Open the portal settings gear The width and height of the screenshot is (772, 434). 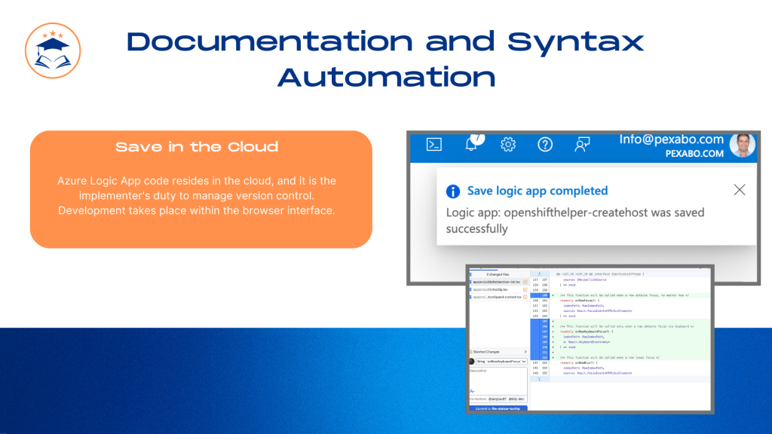(x=508, y=144)
